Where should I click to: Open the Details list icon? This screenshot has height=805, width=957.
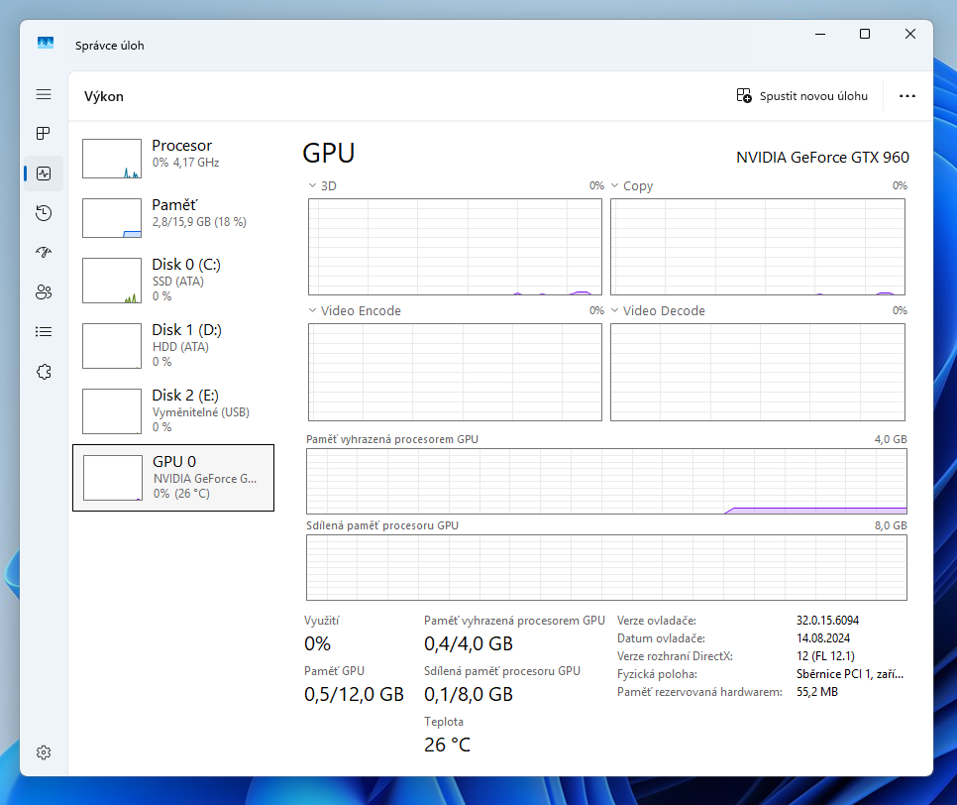pos(44,331)
